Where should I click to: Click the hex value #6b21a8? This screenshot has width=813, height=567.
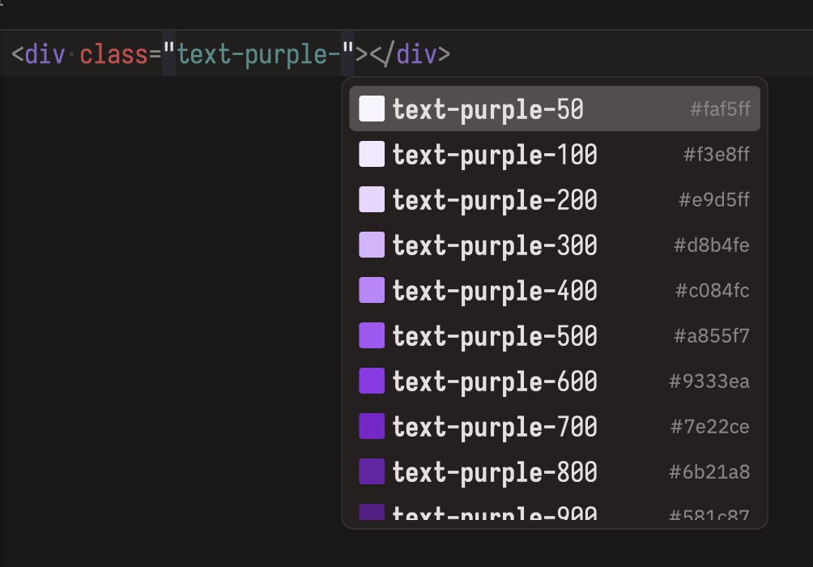(709, 472)
